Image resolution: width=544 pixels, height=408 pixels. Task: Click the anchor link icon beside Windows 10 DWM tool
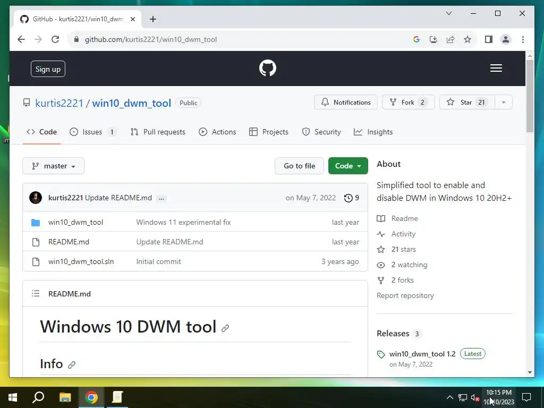pos(225,328)
